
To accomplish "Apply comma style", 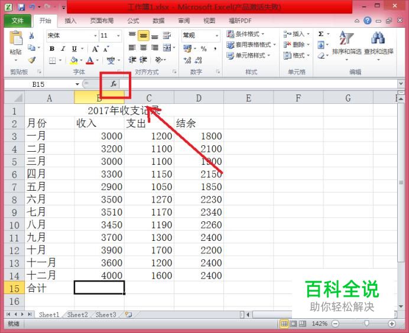I will (215, 49).
